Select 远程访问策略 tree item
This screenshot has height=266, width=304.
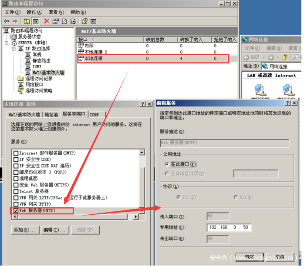point(39,90)
